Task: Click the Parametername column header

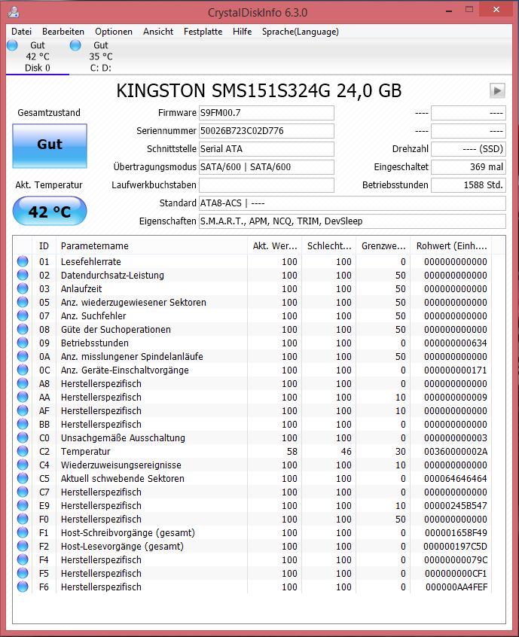Action: coord(151,245)
